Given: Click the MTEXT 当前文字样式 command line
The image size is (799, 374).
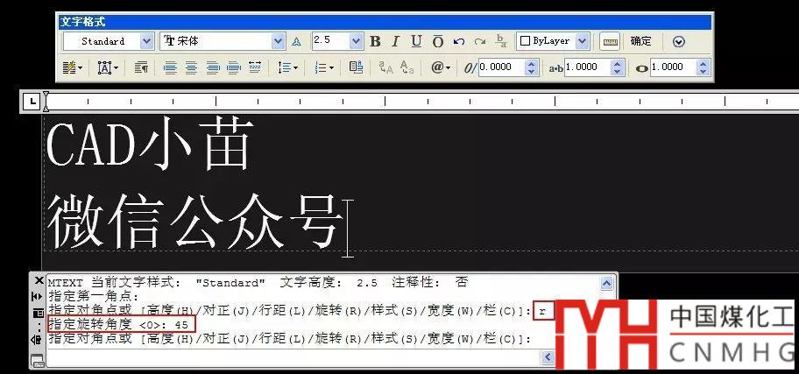Looking at the screenshot, I should pos(258,283).
